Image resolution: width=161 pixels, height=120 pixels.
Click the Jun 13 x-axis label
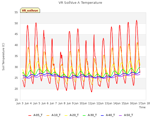pos(104,103)
